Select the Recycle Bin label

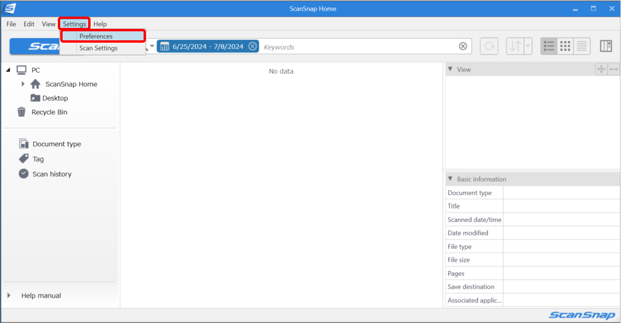(49, 112)
